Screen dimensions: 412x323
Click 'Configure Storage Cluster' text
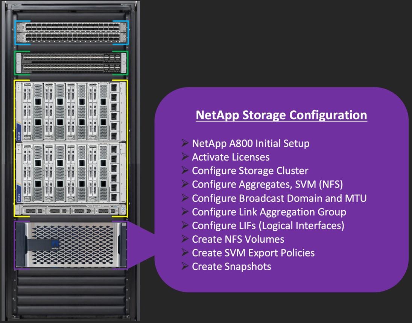250,171
